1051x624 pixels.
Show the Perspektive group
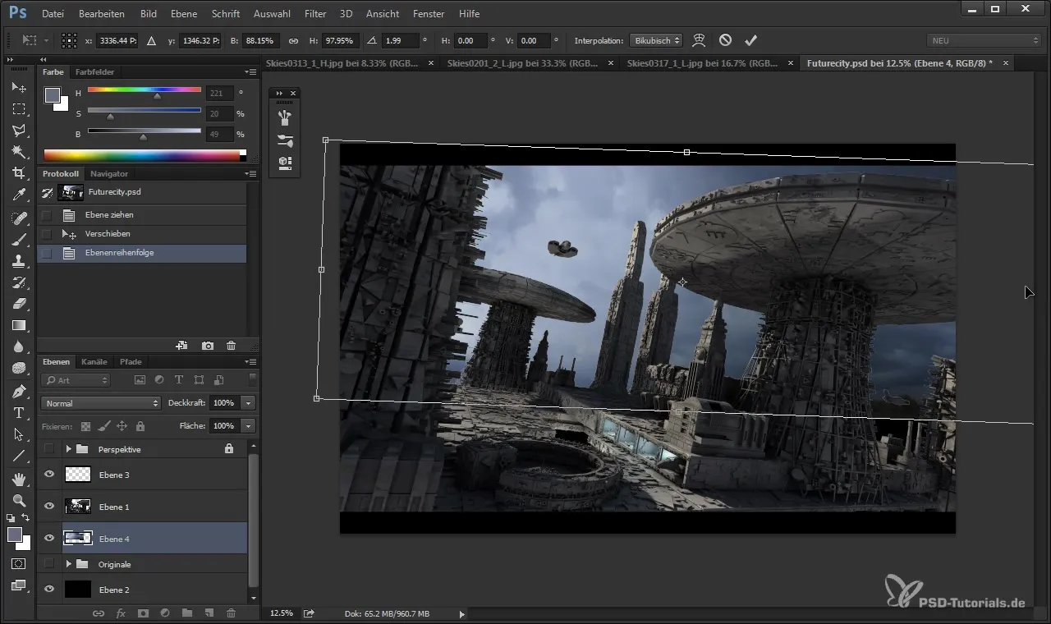point(49,449)
